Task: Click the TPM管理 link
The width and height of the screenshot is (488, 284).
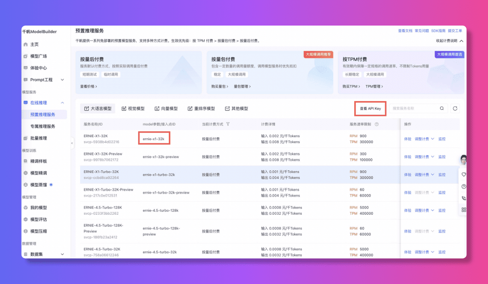Action: [x=374, y=86]
